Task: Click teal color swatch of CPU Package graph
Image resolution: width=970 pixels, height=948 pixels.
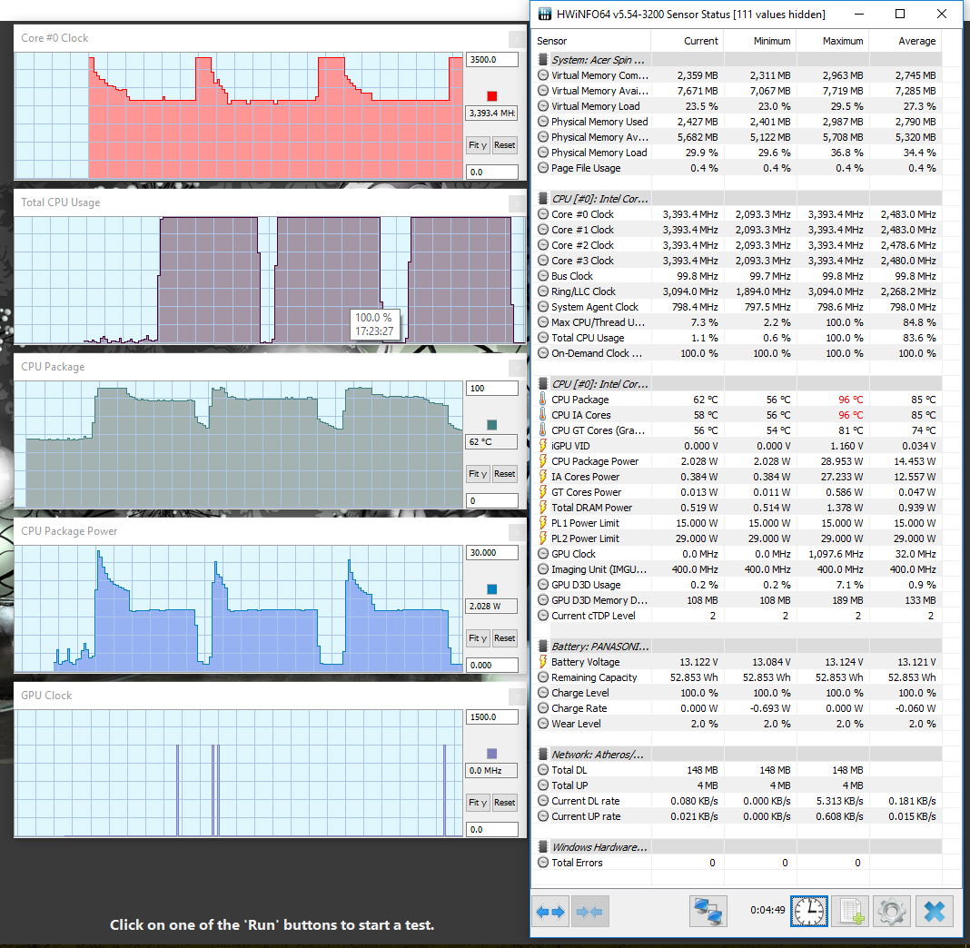Action: (491, 425)
